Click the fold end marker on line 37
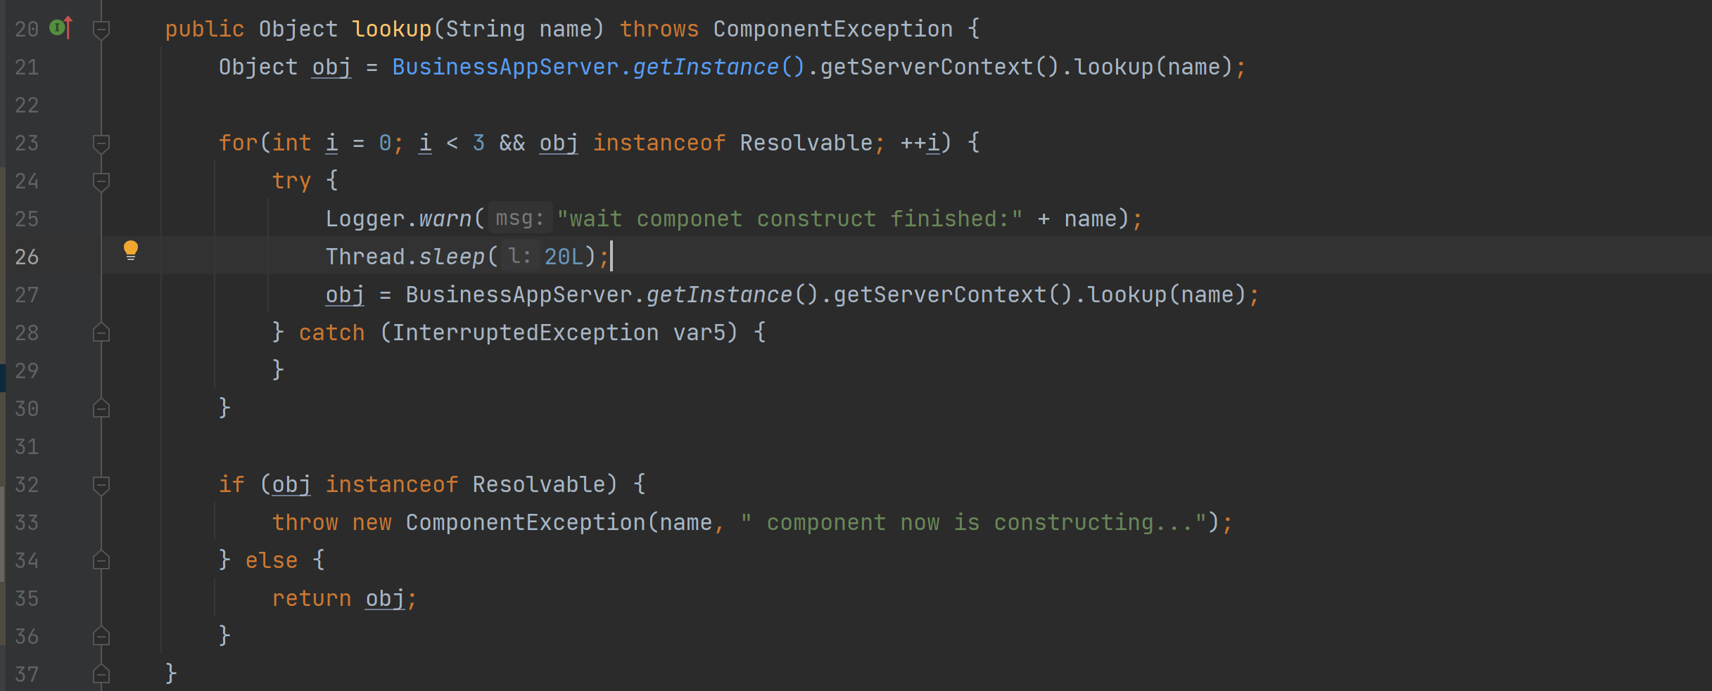The width and height of the screenshot is (1712, 691). (101, 675)
